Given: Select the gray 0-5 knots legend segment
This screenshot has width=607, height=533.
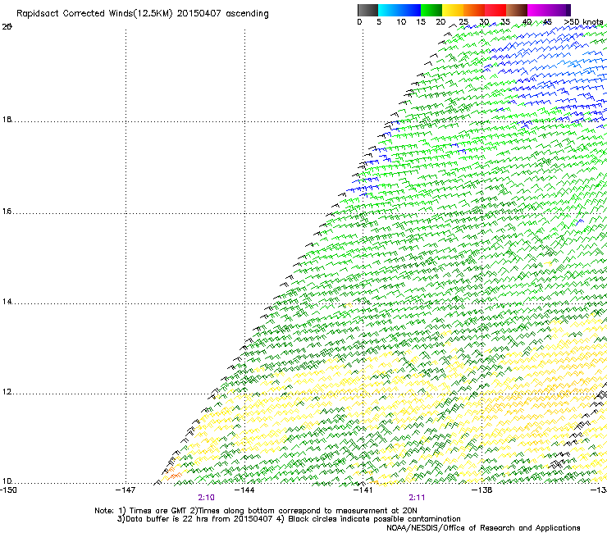Looking at the screenshot, I should click(367, 10).
